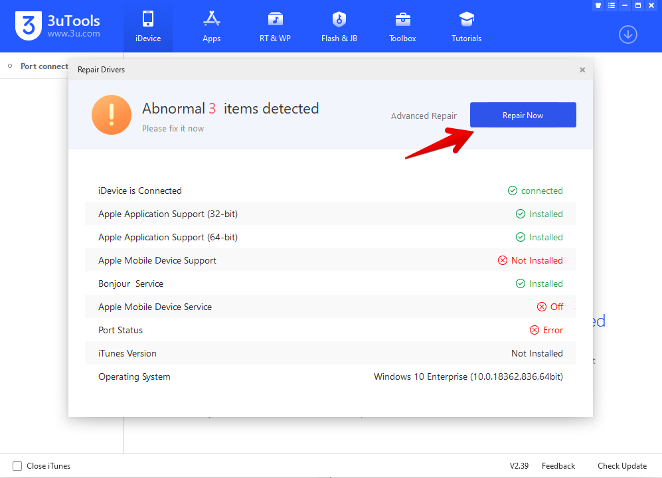Close the Repair Drivers dialog
This screenshot has height=478, width=662.
coord(582,70)
